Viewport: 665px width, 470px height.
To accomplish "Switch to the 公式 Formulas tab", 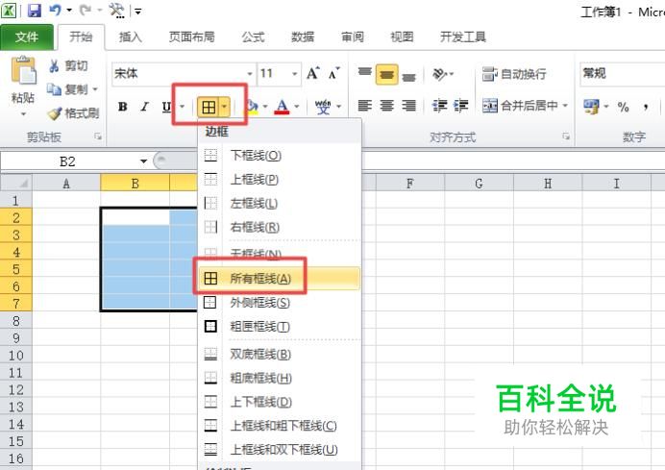I will 253,37.
